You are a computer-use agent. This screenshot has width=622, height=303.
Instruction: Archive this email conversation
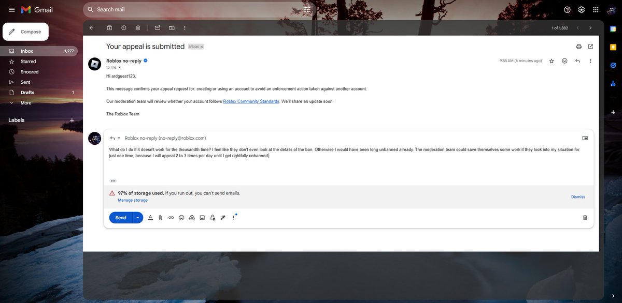(109, 28)
